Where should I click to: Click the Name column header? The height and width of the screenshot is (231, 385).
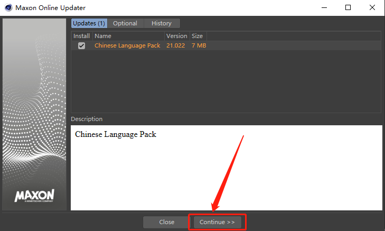pos(128,36)
